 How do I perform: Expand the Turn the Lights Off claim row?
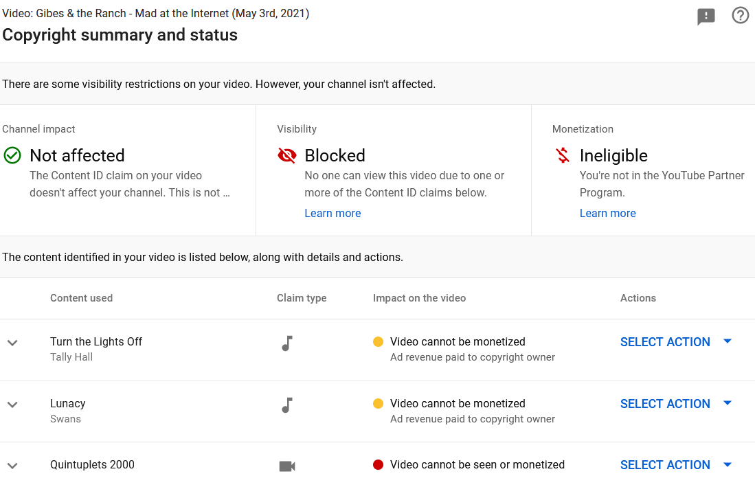12,343
